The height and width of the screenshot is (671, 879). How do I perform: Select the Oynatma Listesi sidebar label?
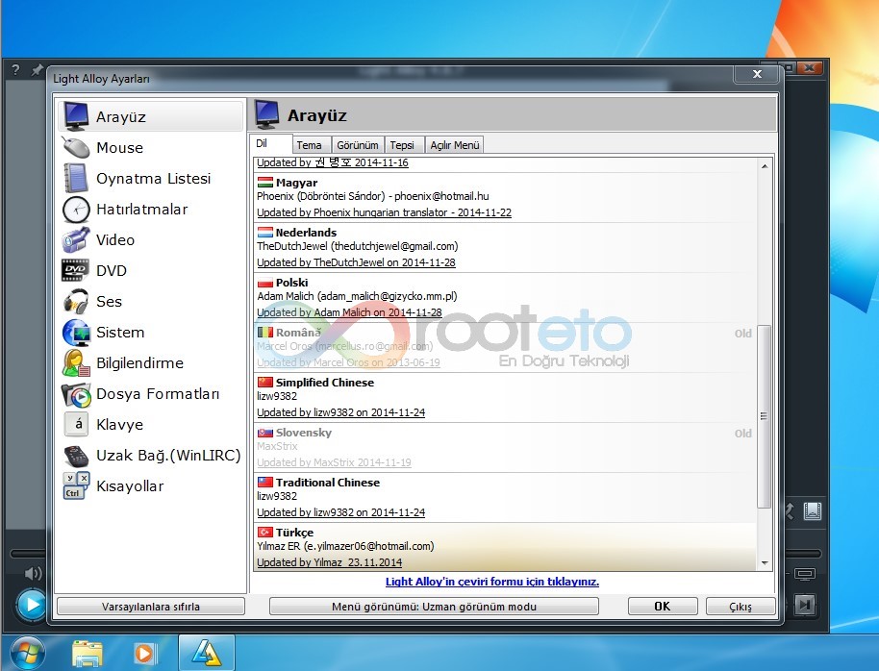pos(154,178)
